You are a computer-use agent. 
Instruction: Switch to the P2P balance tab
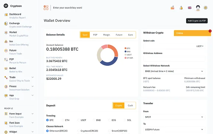click(x=95, y=35)
